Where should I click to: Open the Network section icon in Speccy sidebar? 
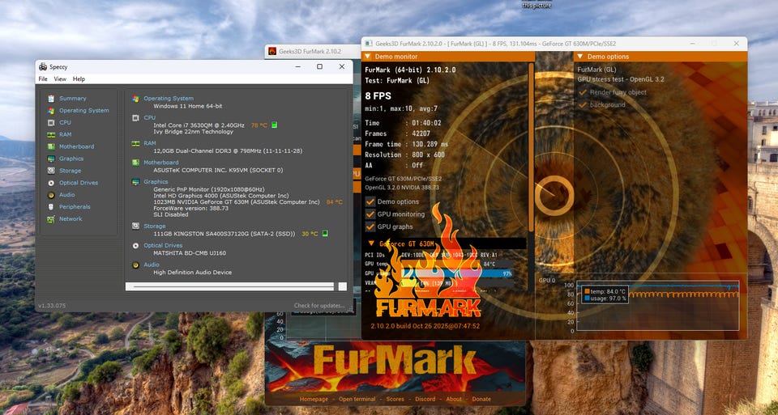[x=50, y=219]
